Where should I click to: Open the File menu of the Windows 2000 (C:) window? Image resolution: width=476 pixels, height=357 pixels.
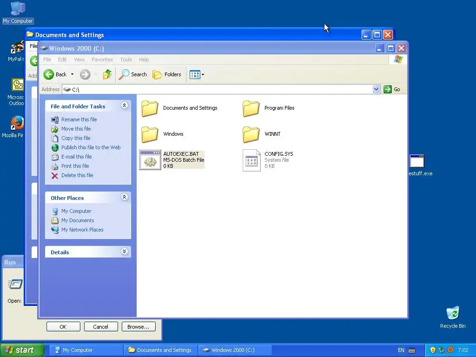(x=47, y=59)
